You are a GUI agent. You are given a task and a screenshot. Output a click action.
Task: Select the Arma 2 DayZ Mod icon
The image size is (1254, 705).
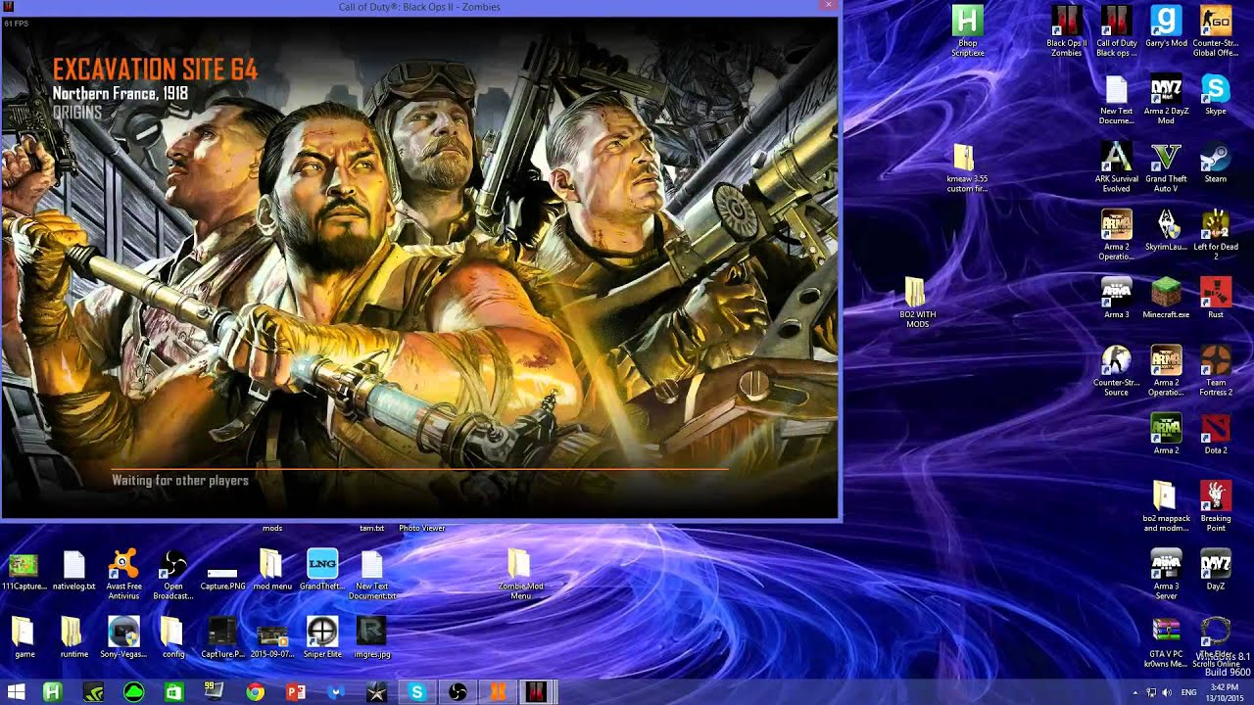(1166, 100)
